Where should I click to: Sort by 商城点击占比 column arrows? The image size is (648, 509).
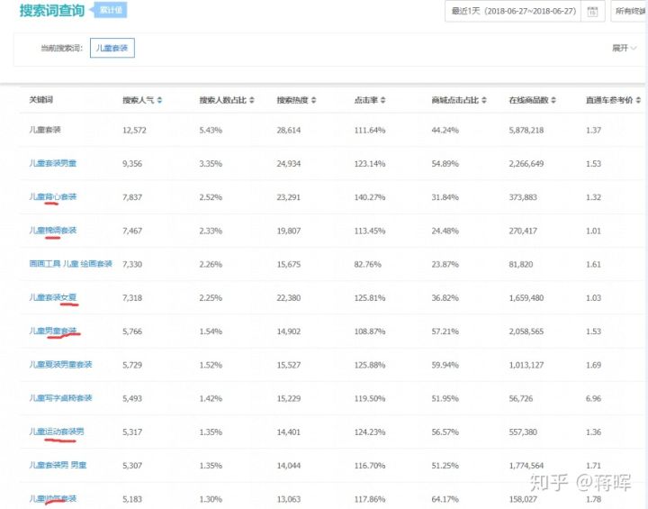[x=483, y=100]
